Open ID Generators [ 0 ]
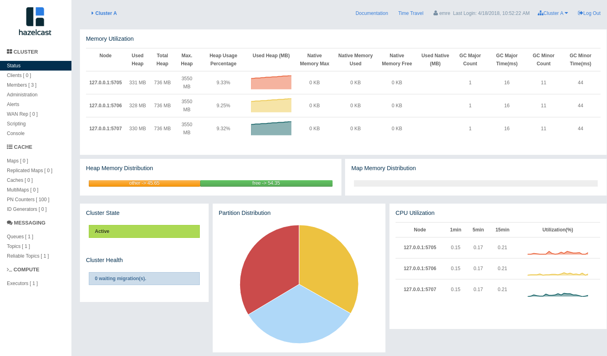Screen dimensions: 607x356 pyautogui.click(x=27, y=209)
